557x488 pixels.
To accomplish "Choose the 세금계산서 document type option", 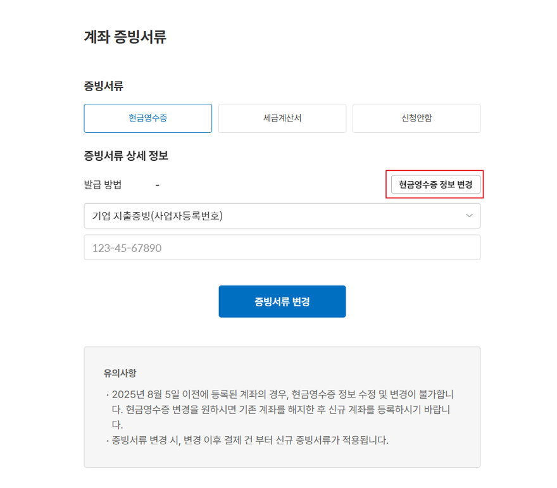I will tap(282, 118).
